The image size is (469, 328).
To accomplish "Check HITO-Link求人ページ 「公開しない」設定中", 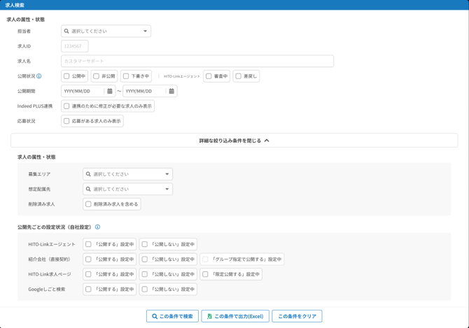I will pos(145,274).
